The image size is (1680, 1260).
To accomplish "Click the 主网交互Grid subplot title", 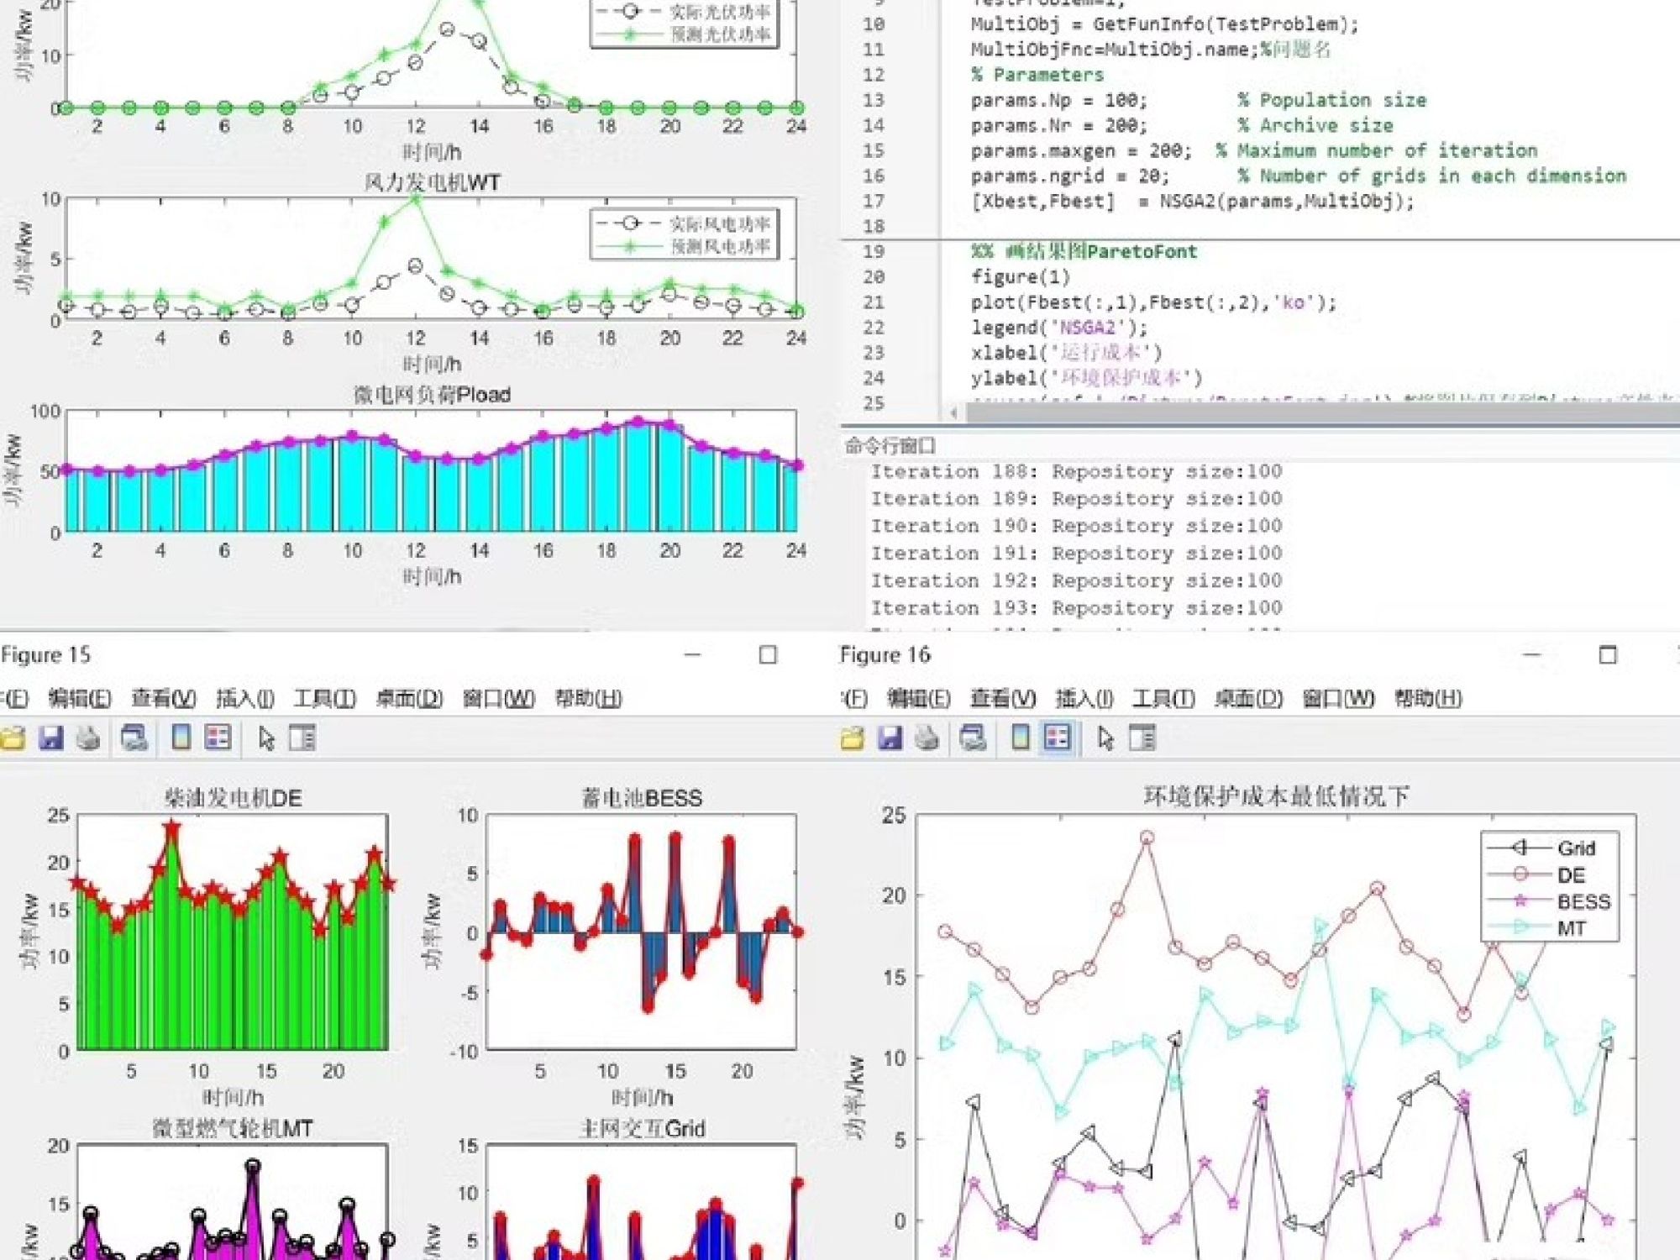I will pyautogui.click(x=642, y=1128).
